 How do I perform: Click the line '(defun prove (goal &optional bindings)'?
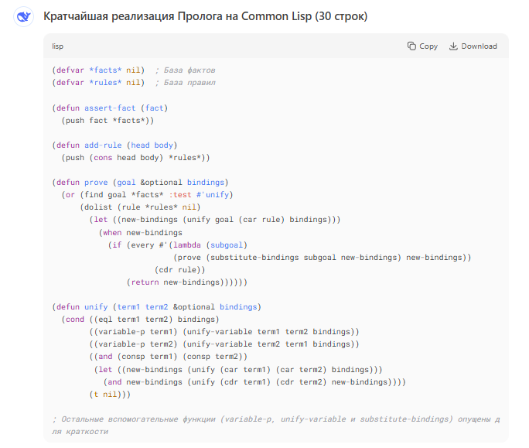click(140, 183)
